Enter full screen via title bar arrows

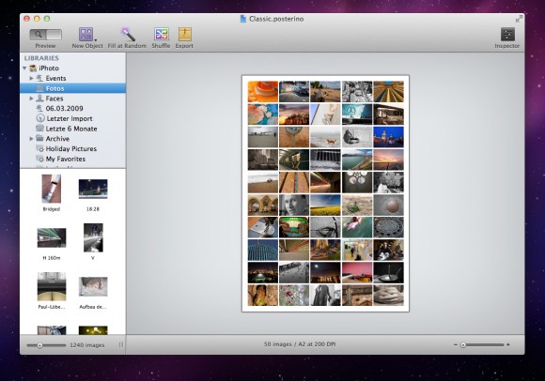tap(519, 19)
